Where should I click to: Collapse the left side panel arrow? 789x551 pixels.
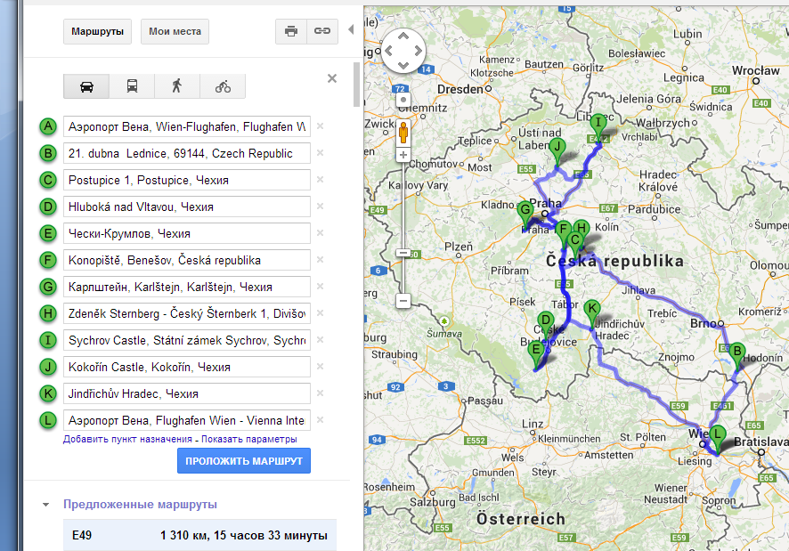351,30
